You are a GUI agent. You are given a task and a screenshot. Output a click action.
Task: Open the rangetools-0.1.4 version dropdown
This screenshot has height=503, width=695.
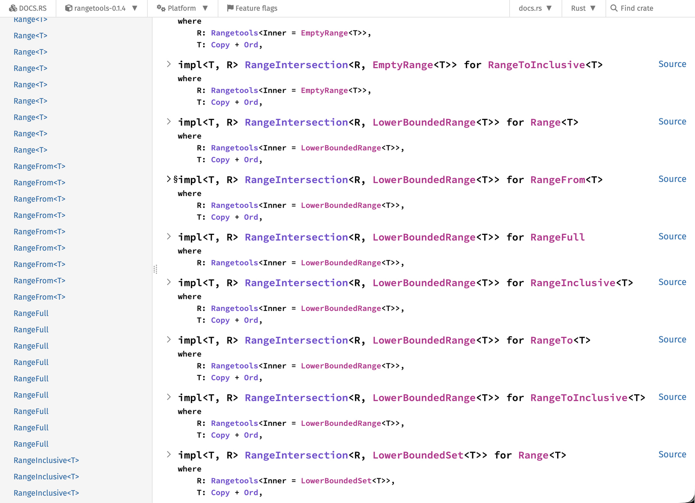135,8
